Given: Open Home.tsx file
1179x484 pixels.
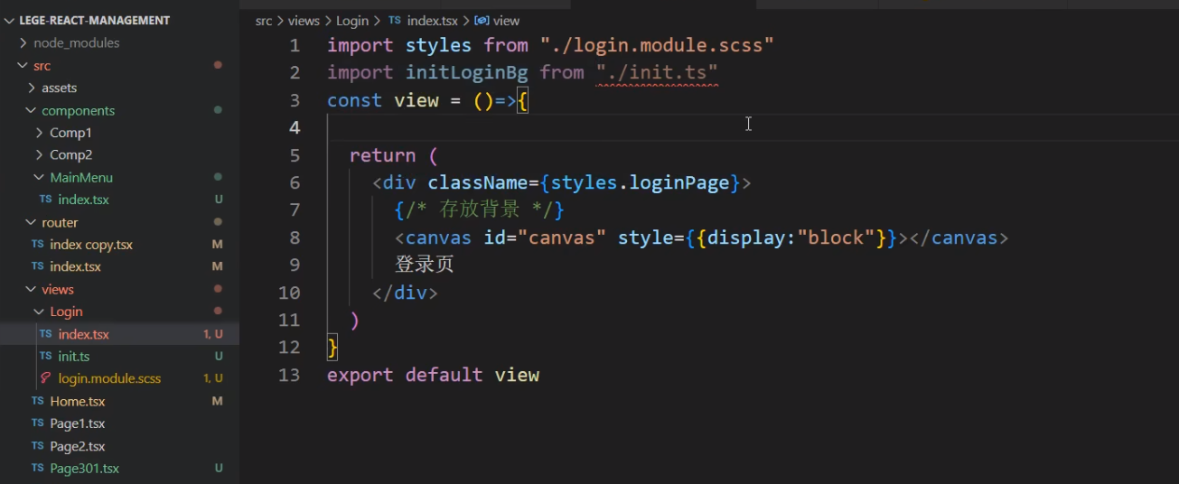Looking at the screenshot, I should pos(78,401).
